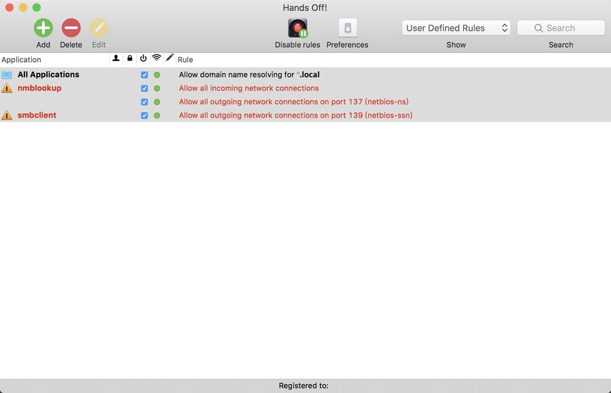Click the yellow Edit pencil icon
611x393 pixels.
(x=99, y=28)
